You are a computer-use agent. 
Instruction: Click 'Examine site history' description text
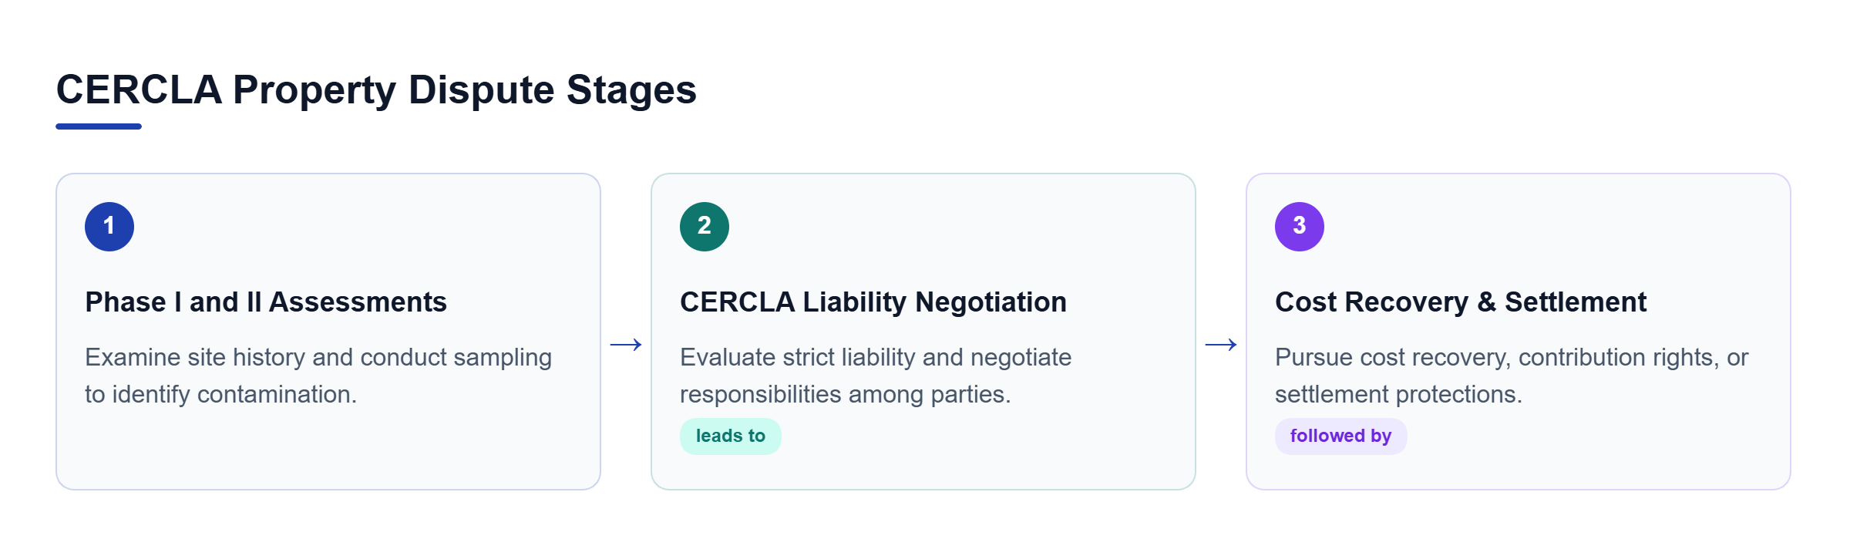click(x=318, y=376)
